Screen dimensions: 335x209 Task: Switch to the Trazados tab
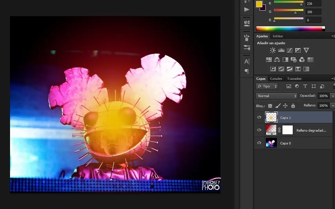pos(294,78)
